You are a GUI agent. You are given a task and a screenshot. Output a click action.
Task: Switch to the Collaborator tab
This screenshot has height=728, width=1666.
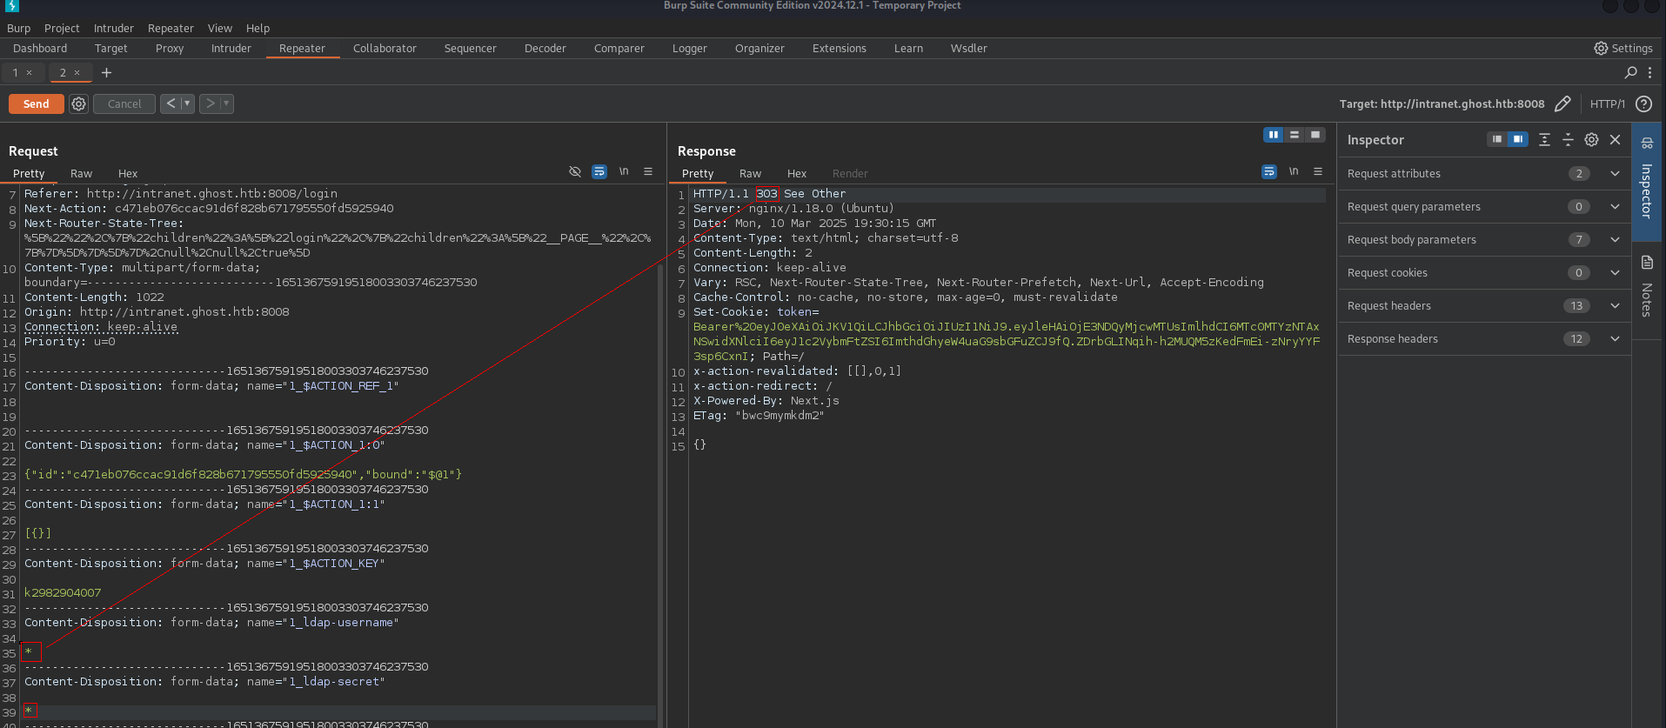pos(385,49)
